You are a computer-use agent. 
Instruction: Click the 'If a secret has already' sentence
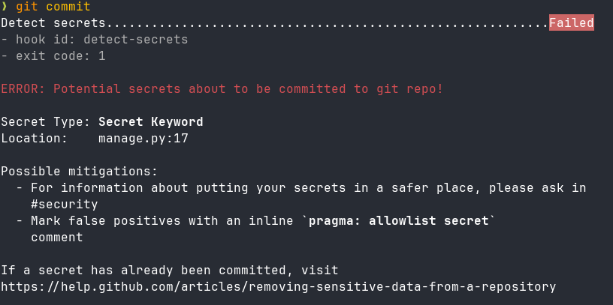pyautogui.click(x=169, y=270)
